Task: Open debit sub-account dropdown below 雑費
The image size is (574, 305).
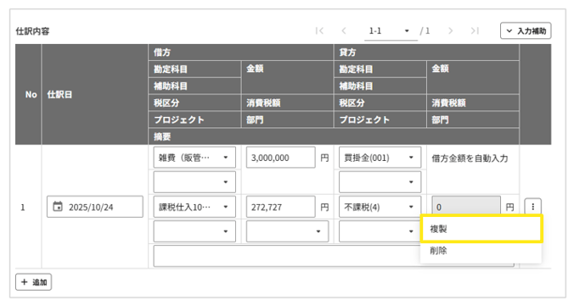Action: coord(194,182)
